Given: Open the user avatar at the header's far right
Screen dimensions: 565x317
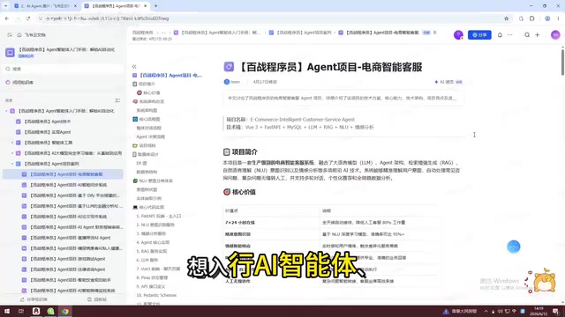Looking at the screenshot, I should [x=555, y=35].
